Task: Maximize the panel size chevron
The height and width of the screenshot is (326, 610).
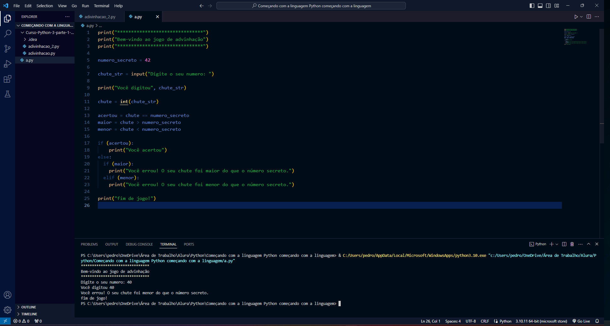Action: 589,244
